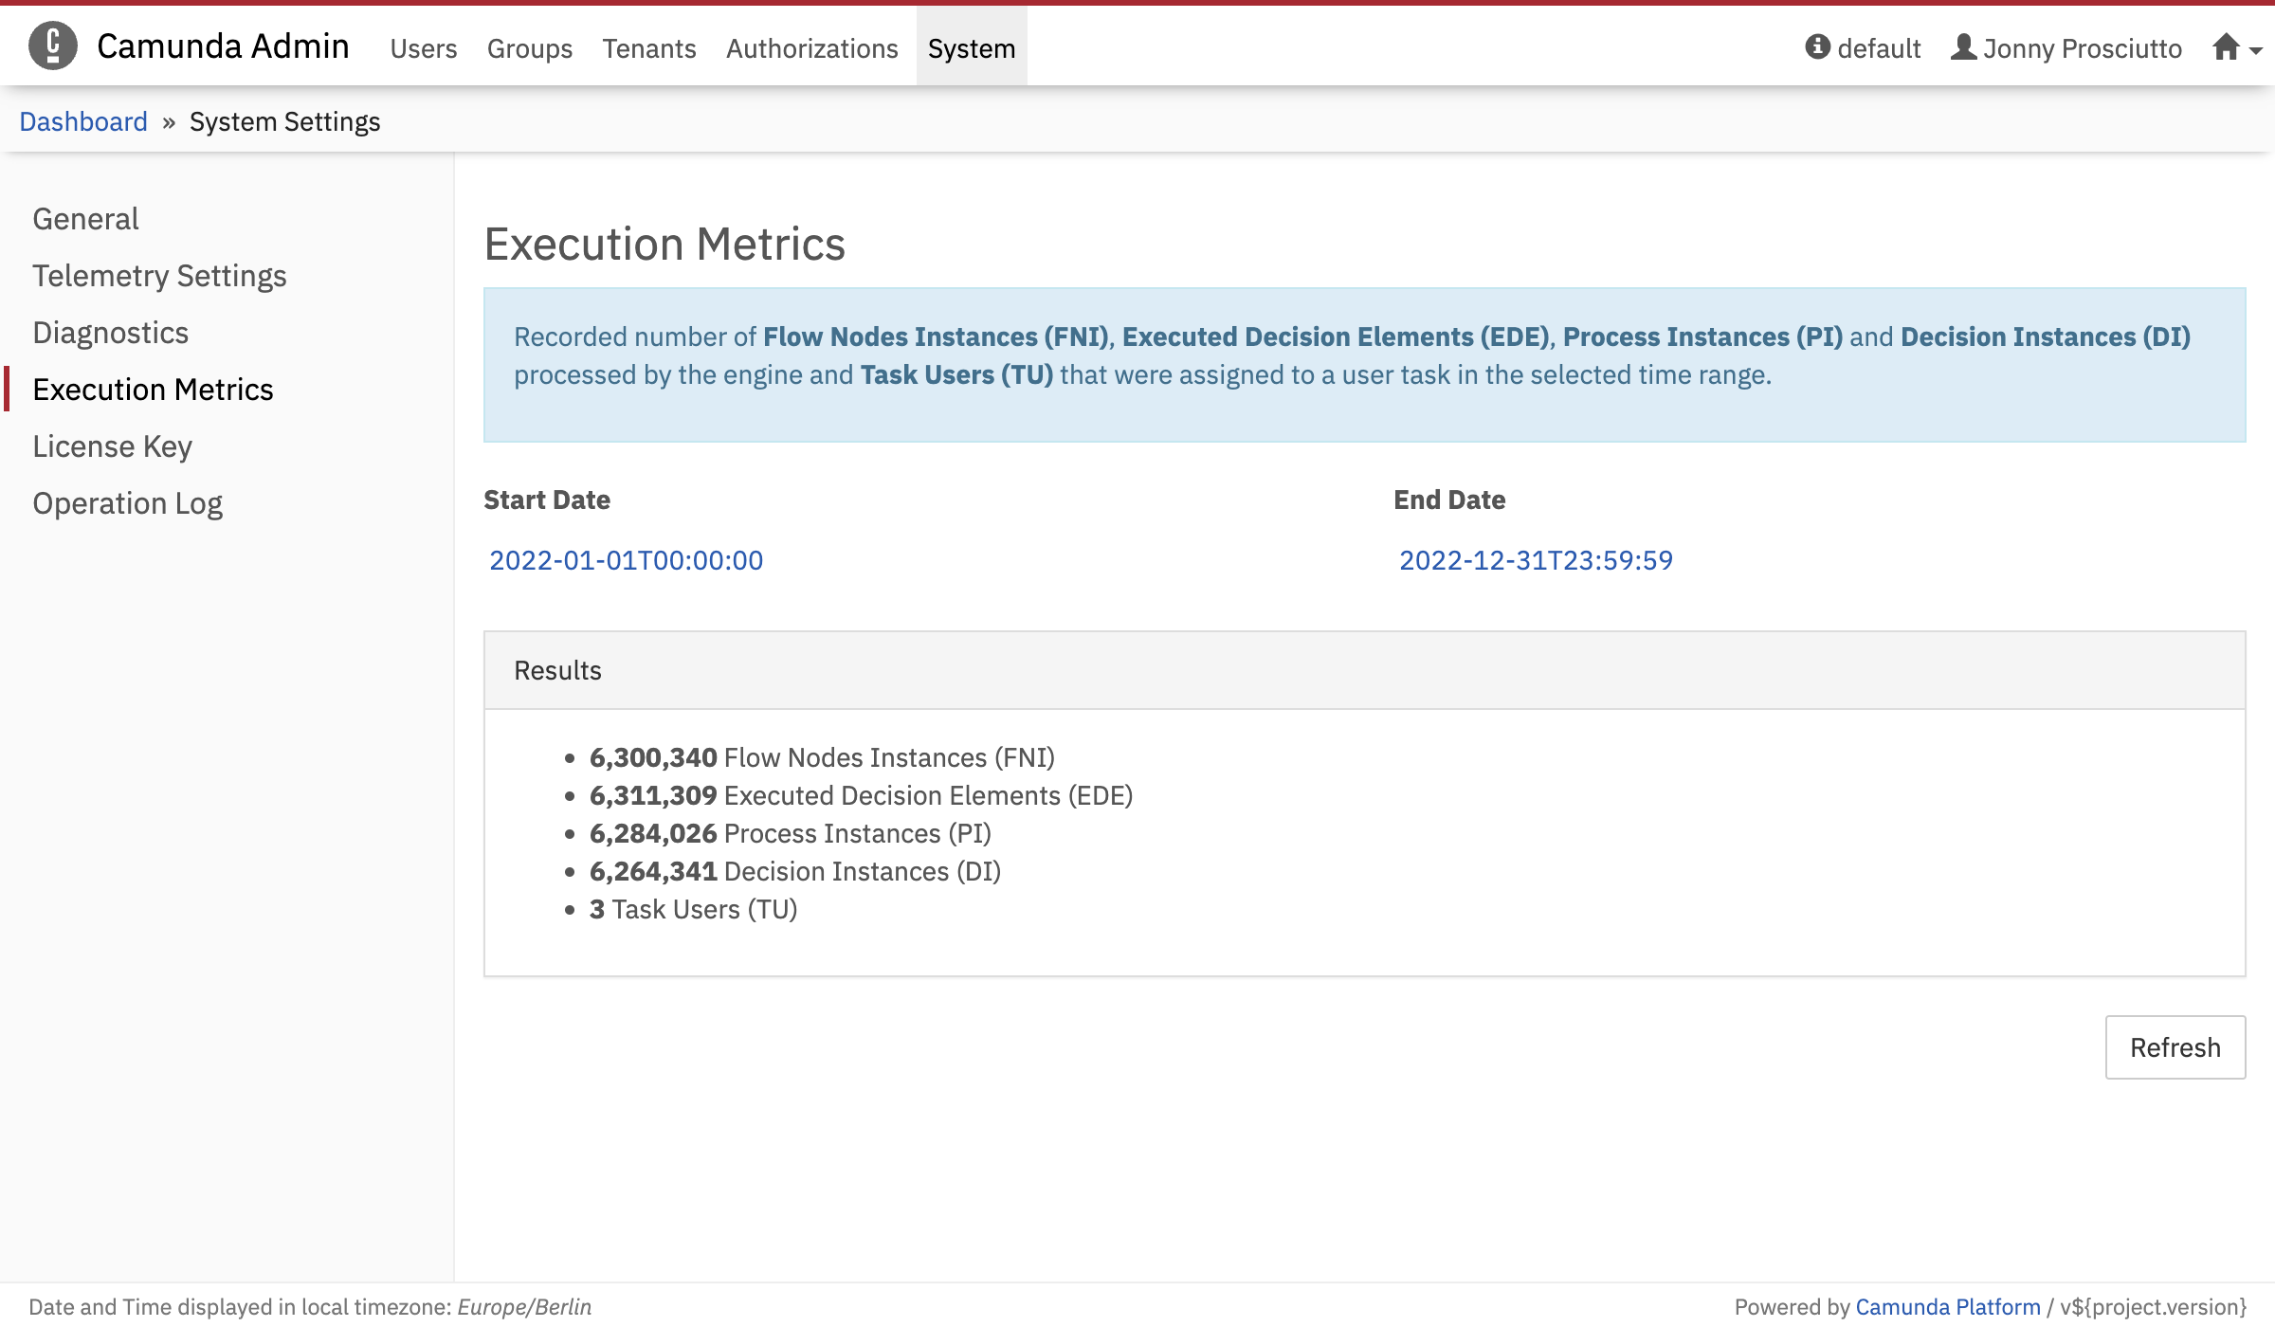Viewport: 2275px width, 1327px height.
Task: Open the License Key section
Action: click(x=112, y=446)
